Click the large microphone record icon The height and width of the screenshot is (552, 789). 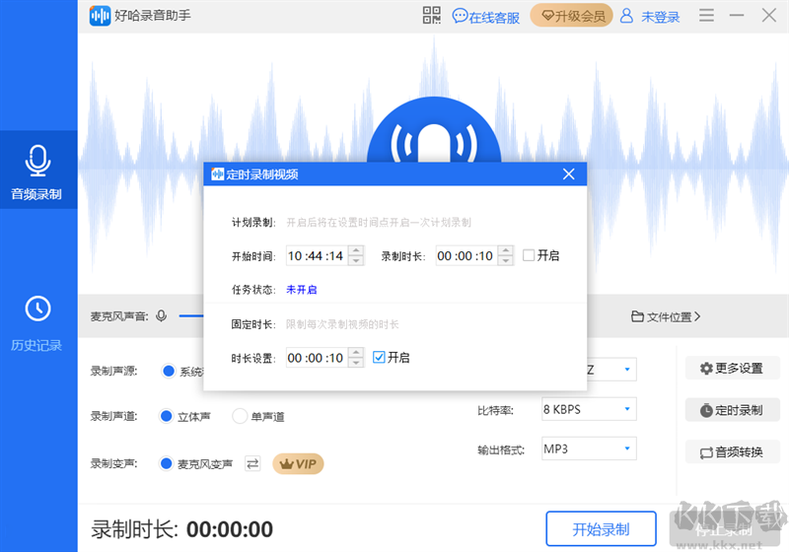434,131
